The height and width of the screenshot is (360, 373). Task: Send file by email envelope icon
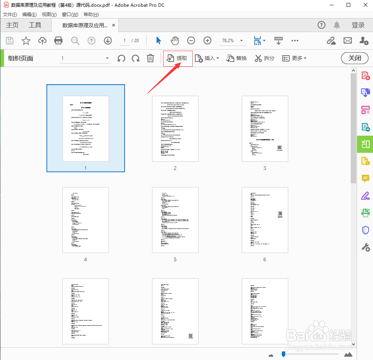tap(348, 41)
